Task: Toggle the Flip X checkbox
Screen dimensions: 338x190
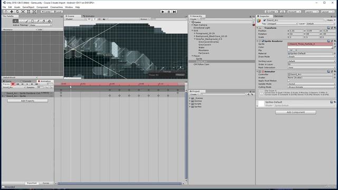Action: [289, 50]
